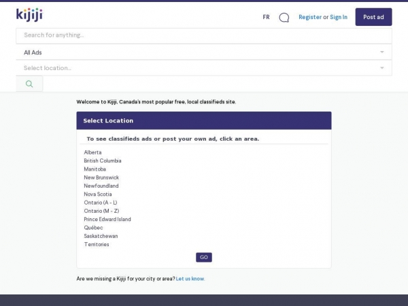This screenshot has width=408, height=306.
Task: Click the GO button
Action: [204, 257]
